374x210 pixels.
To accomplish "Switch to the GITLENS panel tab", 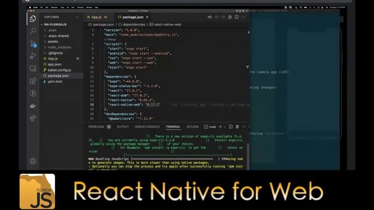I will coord(192,127).
